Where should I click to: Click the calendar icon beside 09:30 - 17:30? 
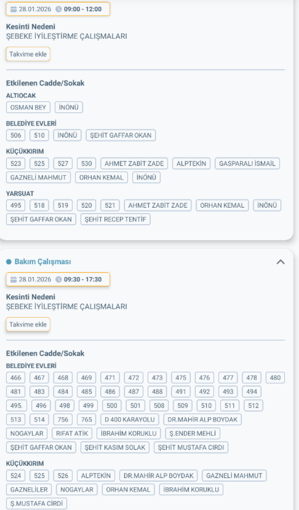pyautogui.click(x=14, y=279)
